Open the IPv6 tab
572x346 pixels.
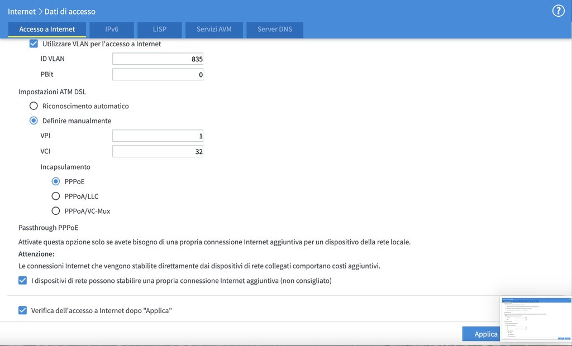tap(112, 30)
